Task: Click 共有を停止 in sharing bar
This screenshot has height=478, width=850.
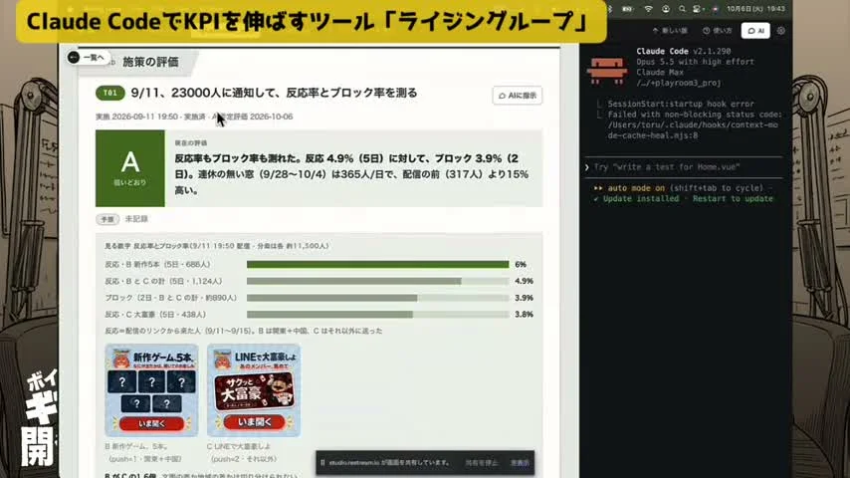Action: click(481, 463)
